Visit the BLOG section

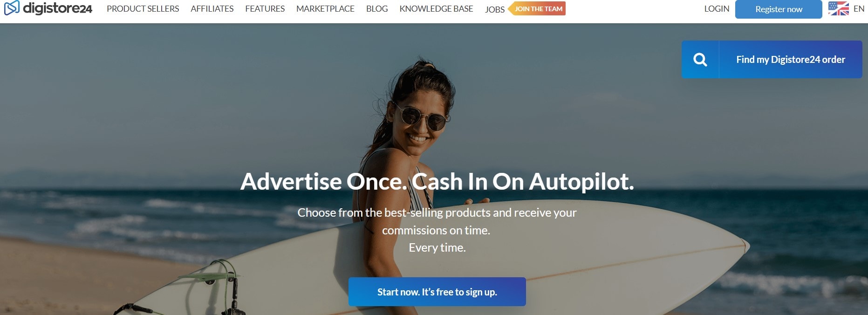[x=377, y=9]
